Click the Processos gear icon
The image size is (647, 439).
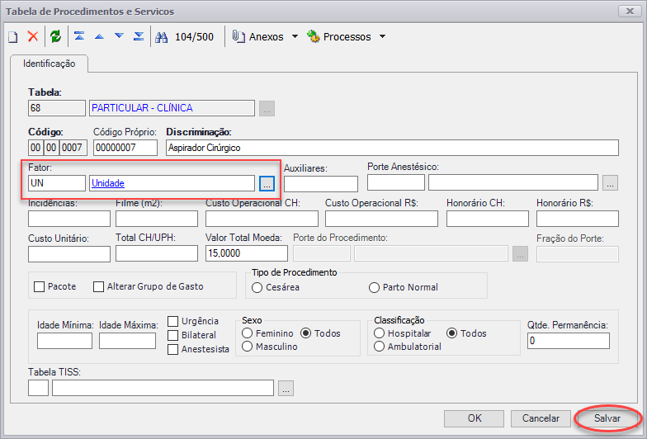(x=314, y=36)
